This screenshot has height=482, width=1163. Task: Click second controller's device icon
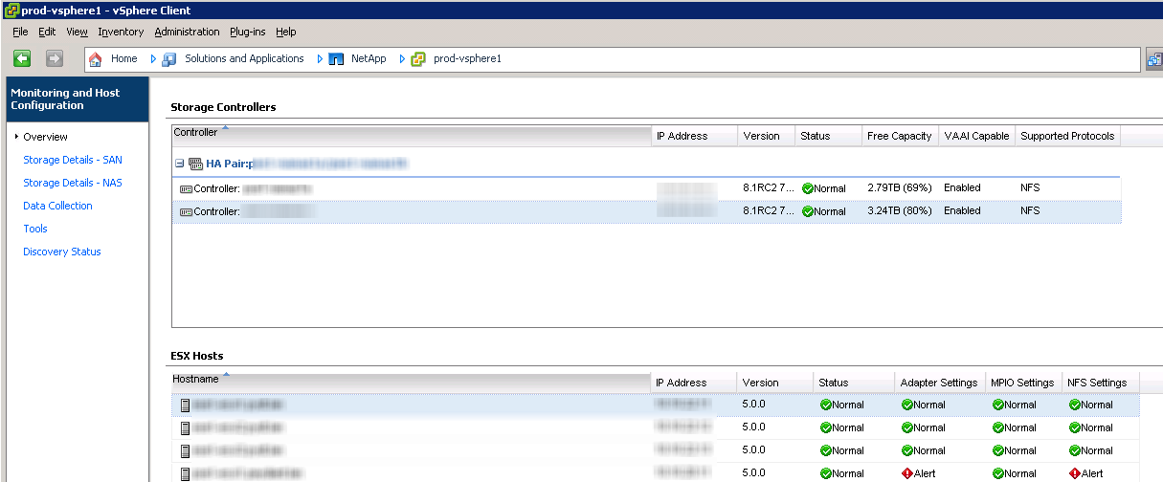(186, 211)
